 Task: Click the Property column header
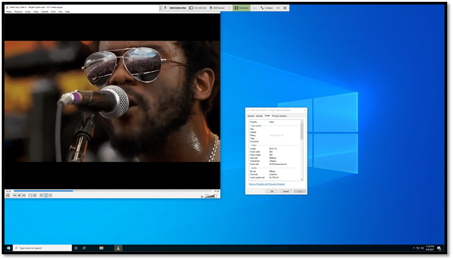coord(259,122)
